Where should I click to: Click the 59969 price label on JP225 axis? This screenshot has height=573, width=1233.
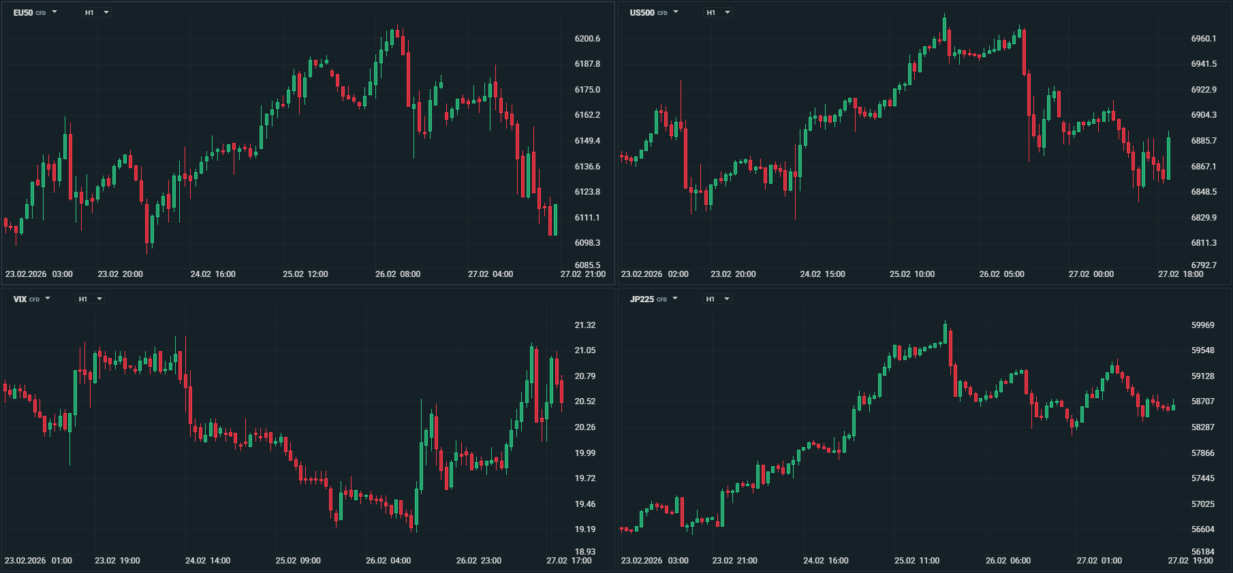pyautogui.click(x=1202, y=325)
